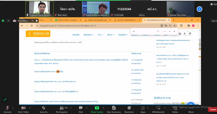Click the YouTube icon on the site header
Screen dimensions: 217x114
click(x=180, y=33)
